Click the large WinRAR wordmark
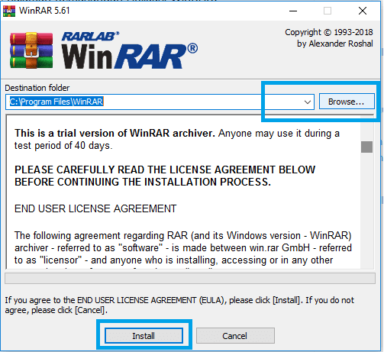The height and width of the screenshot is (352, 384). click(x=129, y=57)
